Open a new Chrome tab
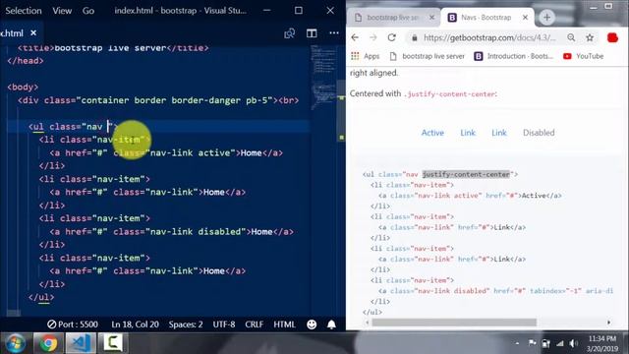Viewport: 629px width, 354px height. pyautogui.click(x=546, y=18)
